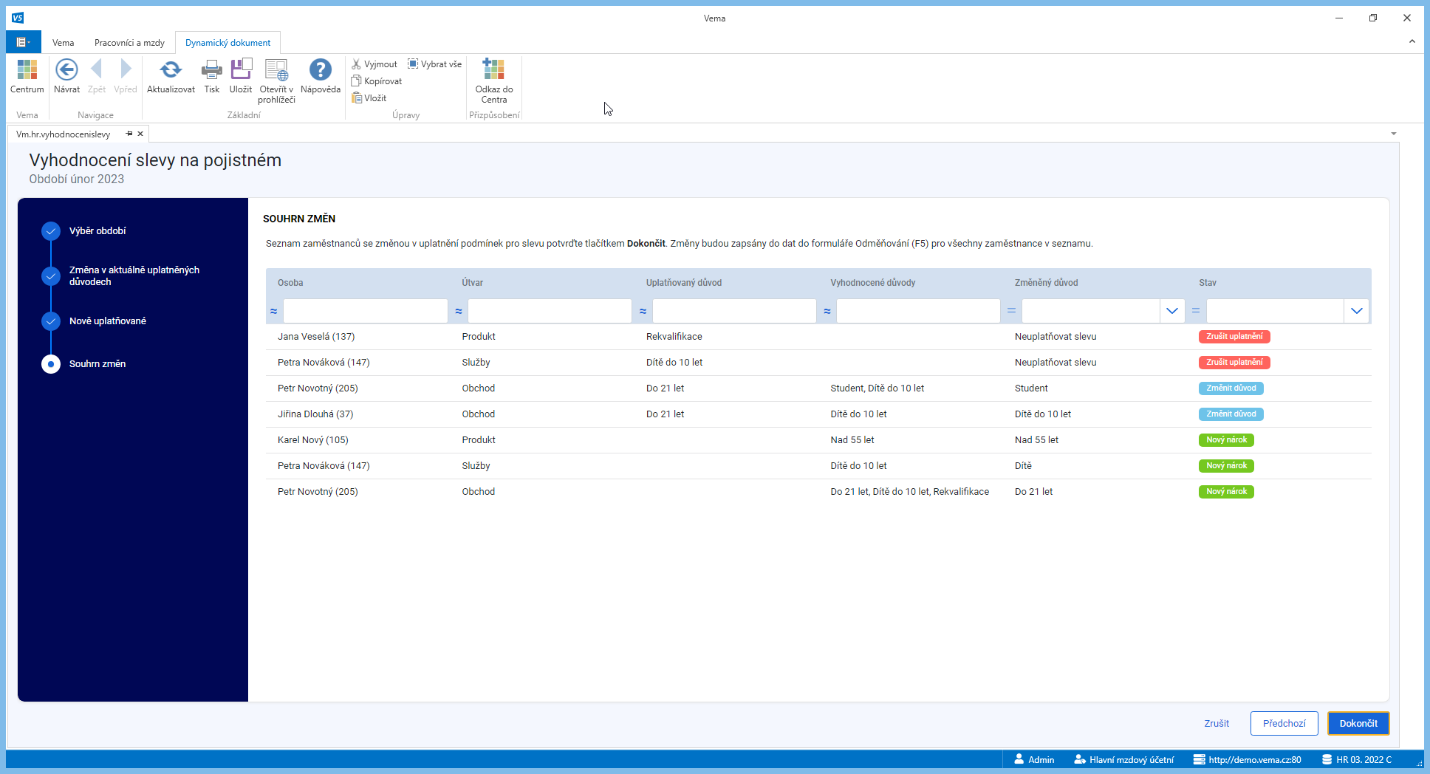The image size is (1430, 774).
Task: Open the document tab list dropdown
Action: pyautogui.click(x=1394, y=134)
